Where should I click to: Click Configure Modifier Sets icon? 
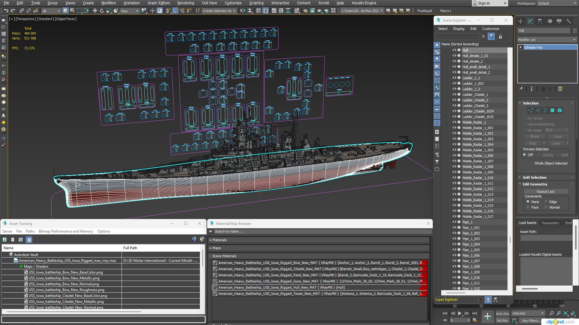pos(561,89)
